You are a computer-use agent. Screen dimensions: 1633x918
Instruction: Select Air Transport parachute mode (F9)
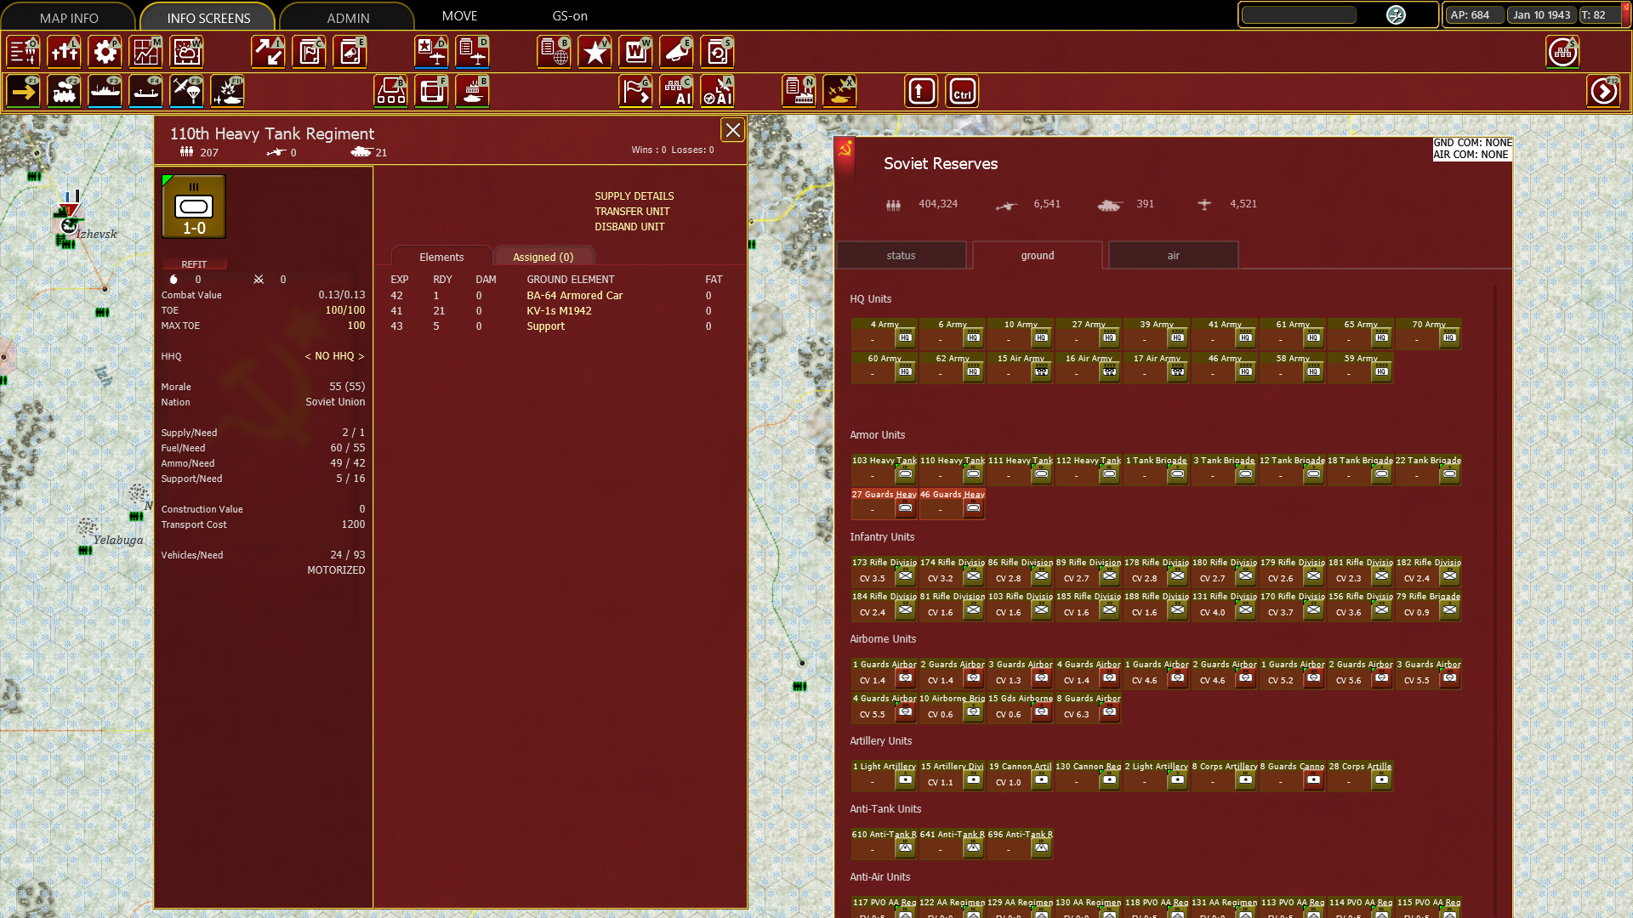click(x=187, y=92)
